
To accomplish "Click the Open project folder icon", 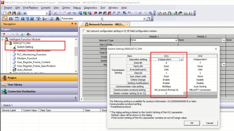I will click(9, 13).
